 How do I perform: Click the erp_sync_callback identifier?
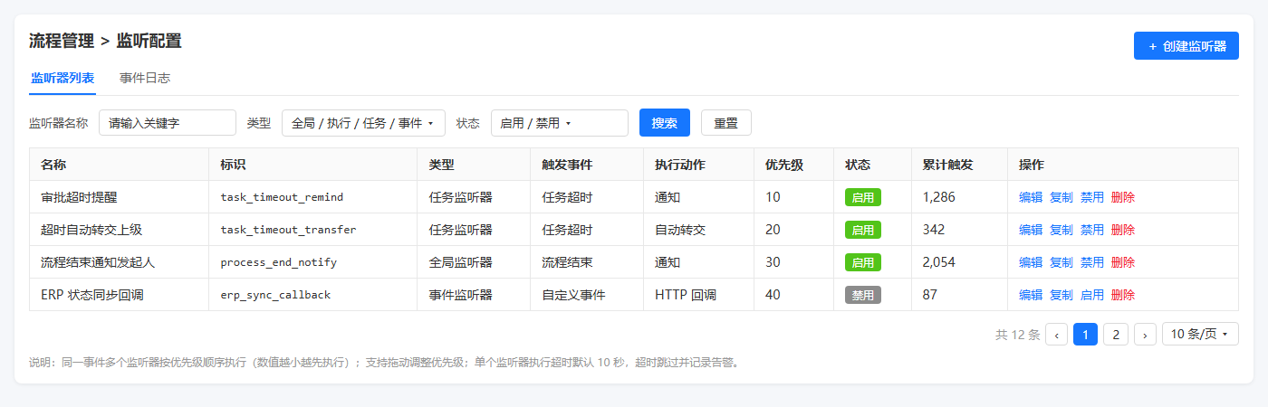[x=275, y=295]
